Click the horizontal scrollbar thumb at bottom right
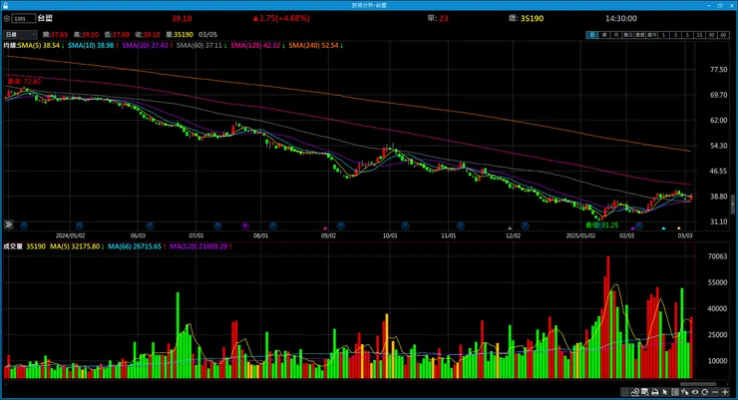Image resolution: width=738 pixels, height=400 pixels. pyautogui.click(x=698, y=384)
